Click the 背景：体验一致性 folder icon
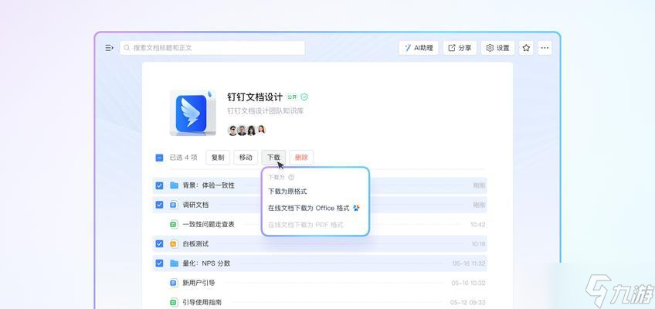655x309 pixels. (175, 185)
